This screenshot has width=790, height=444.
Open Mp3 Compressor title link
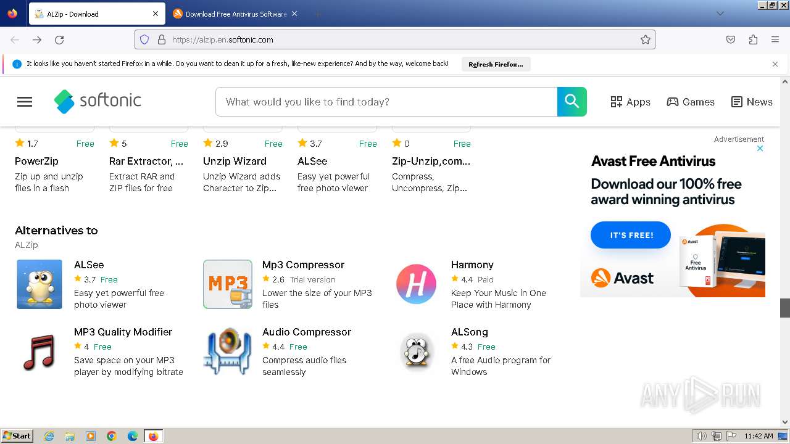click(303, 265)
